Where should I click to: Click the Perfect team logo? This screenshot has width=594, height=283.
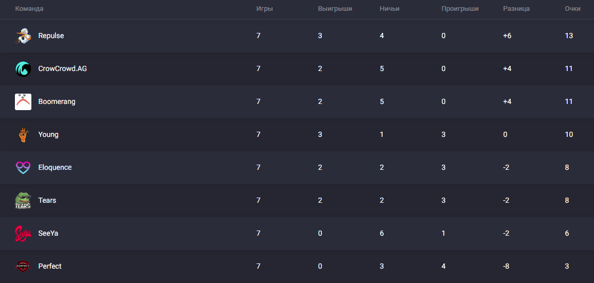pos(23,267)
